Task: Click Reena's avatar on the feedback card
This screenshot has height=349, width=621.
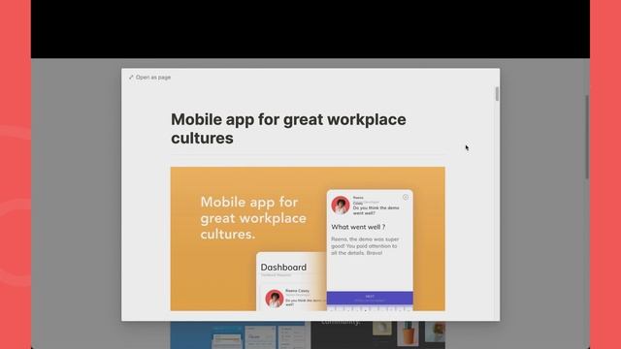Action: pos(341,205)
